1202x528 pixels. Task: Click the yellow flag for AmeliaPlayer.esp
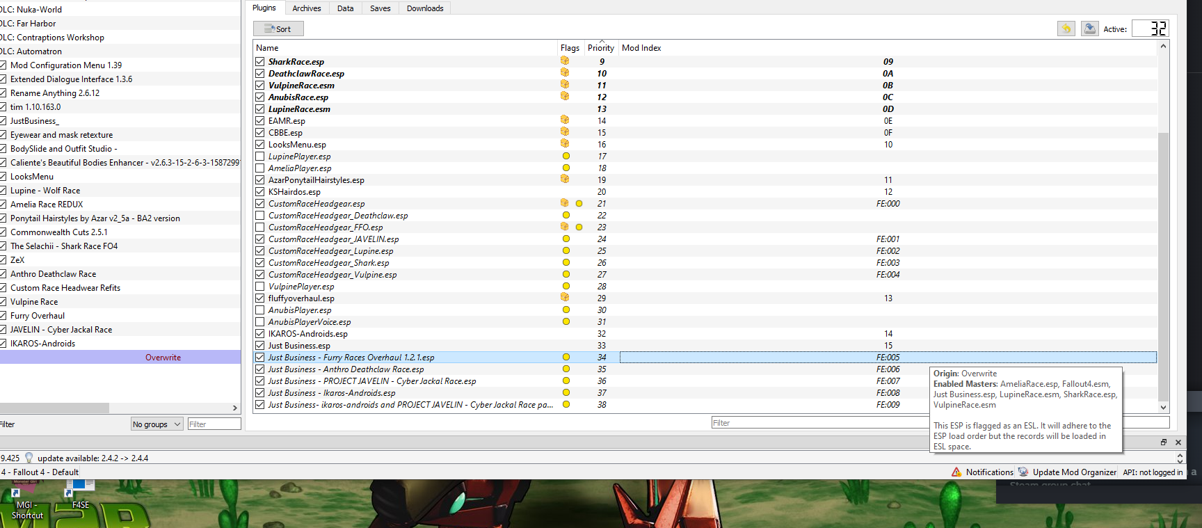pos(566,168)
